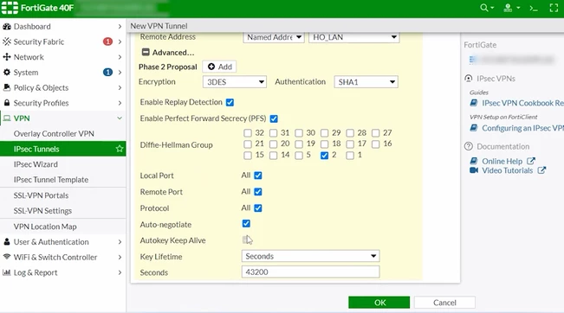Collapse the VPN menu chevron
The height and width of the screenshot is (313, 564).
pyautogui.click(x=120, y=118)
